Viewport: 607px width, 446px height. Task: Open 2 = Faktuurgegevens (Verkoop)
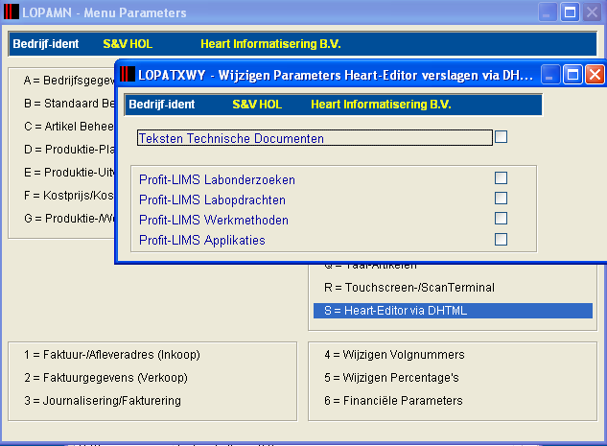[x=105, y=378]
